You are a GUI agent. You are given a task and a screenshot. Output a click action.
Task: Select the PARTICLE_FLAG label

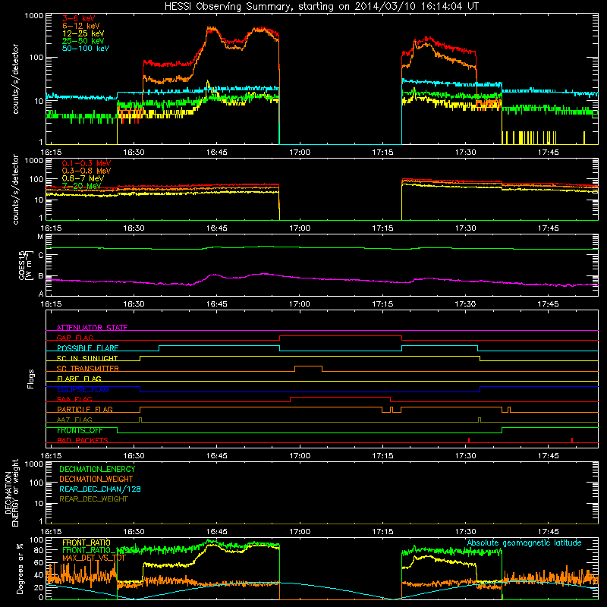pyautogui.click(x=85, y=409)
